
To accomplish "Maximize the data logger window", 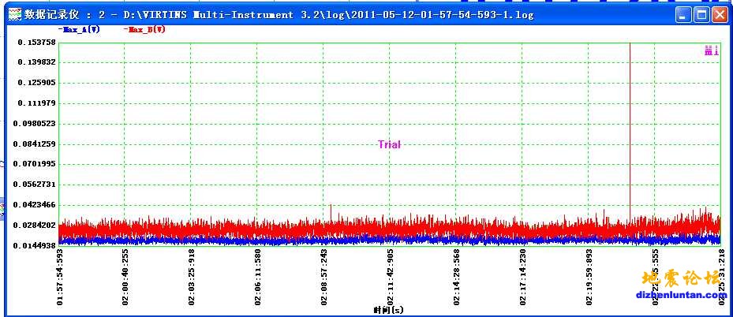I will tap(701, 15).
